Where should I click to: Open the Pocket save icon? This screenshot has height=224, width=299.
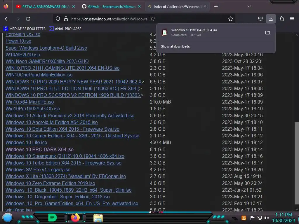pyautogui.click(x=260, y=19)
